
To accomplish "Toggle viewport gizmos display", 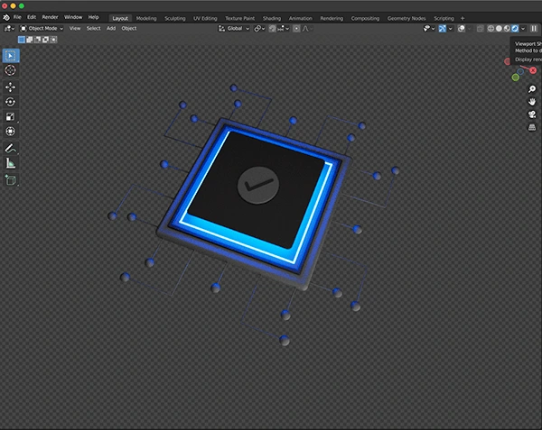I will click(x=443, y=28).
